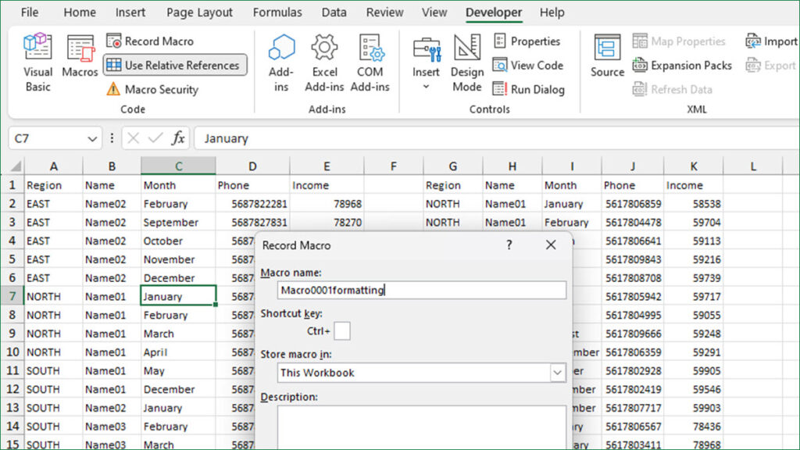Open the Record Macro dialog help
The width and height of the screenshot is (800, 450).
click(509, 245)
